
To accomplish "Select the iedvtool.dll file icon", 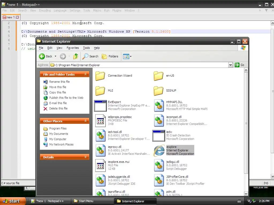I will tap(100, 135).
